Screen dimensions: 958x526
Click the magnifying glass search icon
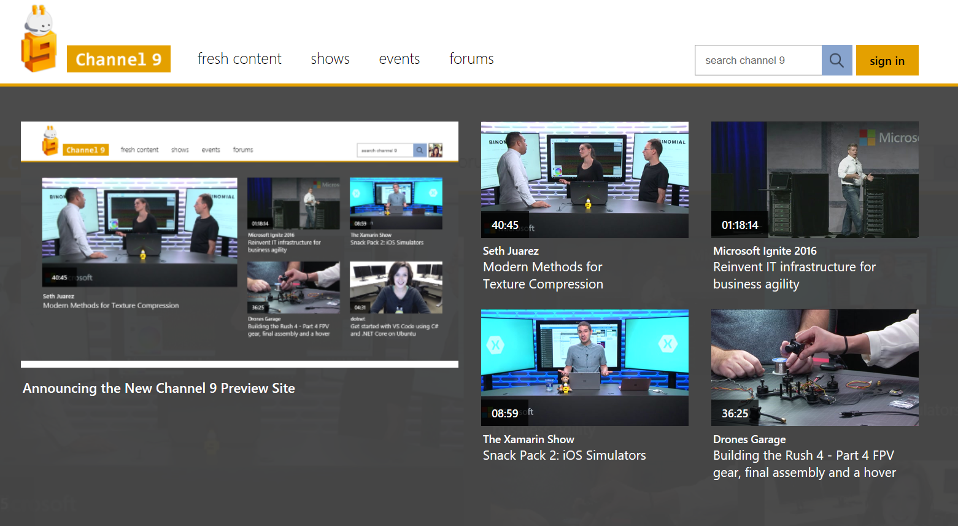(836, 60)
